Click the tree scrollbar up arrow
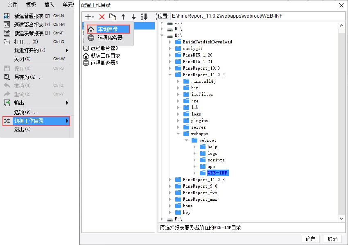Image resolution: width=348 pixels, height=245 pixels. tap(341, 26)
